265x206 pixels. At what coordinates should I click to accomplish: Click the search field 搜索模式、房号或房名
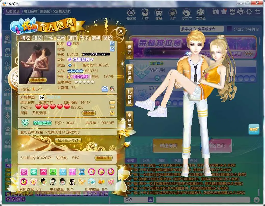pos(202,29)
